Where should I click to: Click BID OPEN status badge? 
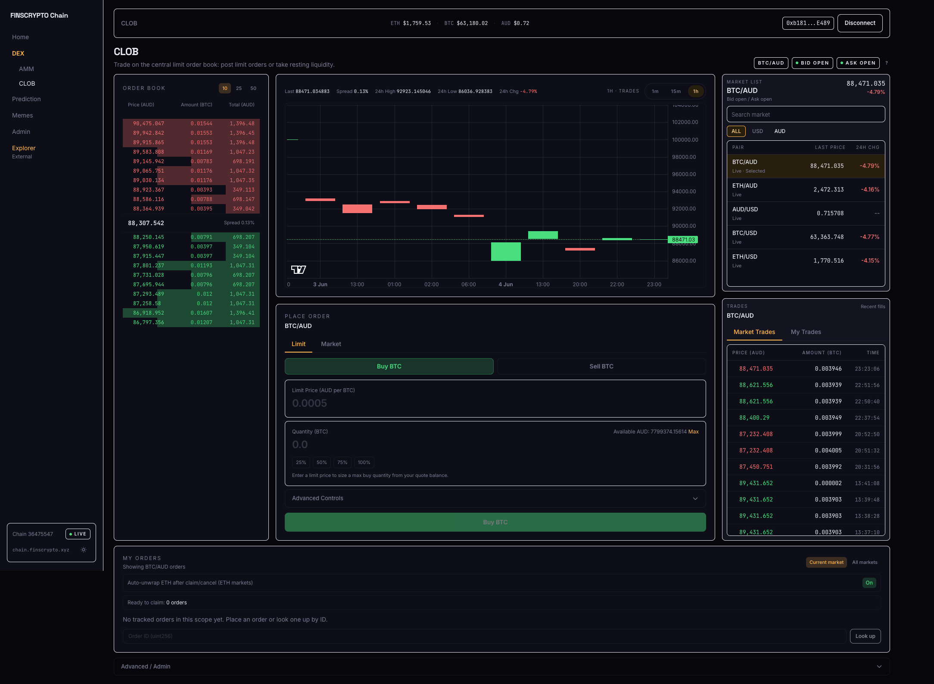[812, 63]
